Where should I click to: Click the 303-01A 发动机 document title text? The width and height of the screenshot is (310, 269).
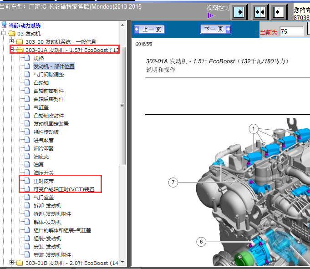point(217,61)
